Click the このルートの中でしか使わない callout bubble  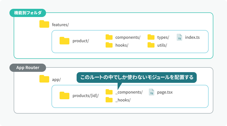(137, 77)
